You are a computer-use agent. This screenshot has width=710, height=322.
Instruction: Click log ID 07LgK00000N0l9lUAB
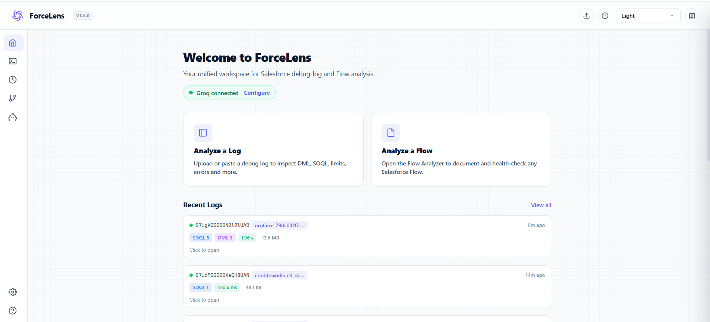tap(222, 225)
